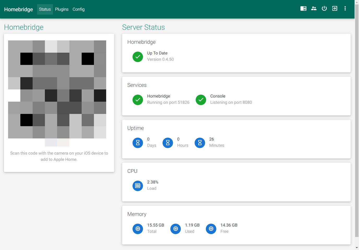Click the 'Services' card heading

[137, 85]
